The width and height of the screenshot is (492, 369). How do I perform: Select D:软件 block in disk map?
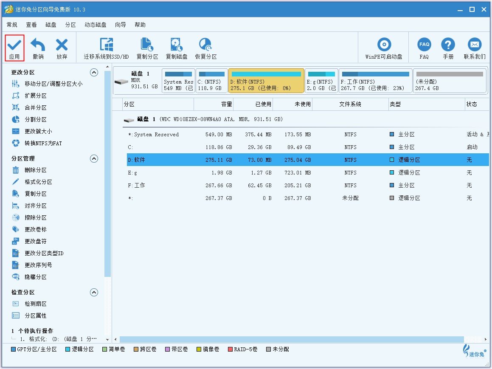pyautogui.click(x=267, y=81)
